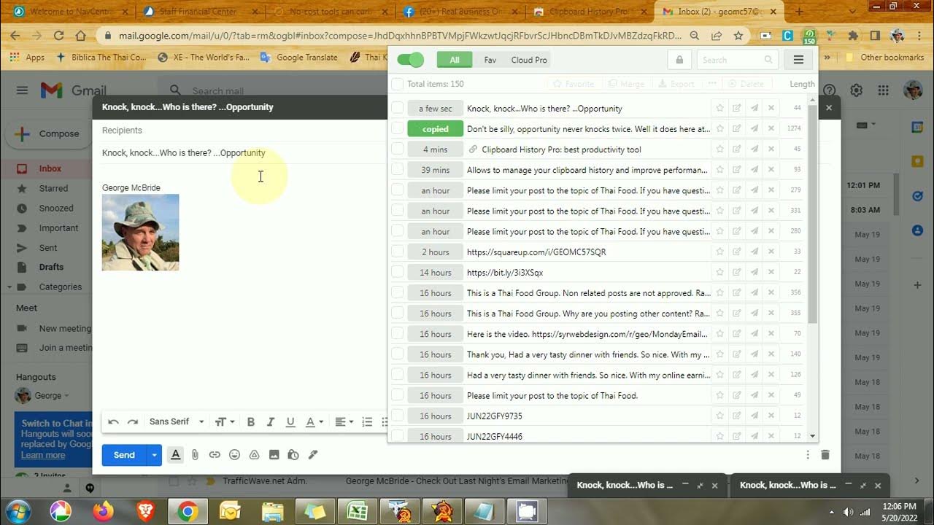Screen dimensions: 934x525
Task: Open Chrome from the Windows taskbar
Action: click(188, 511)
